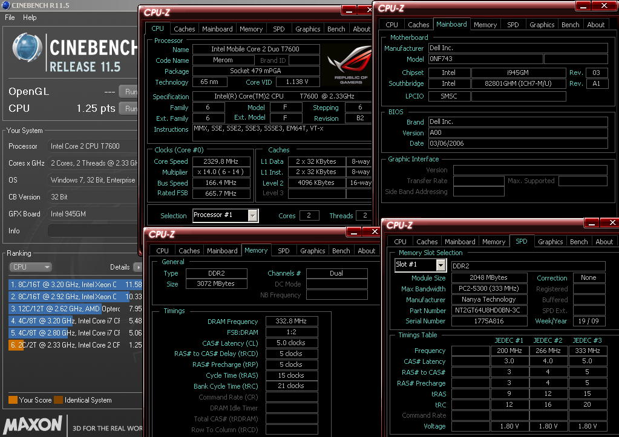Click the Chipset value i945GM

point(519,73)
